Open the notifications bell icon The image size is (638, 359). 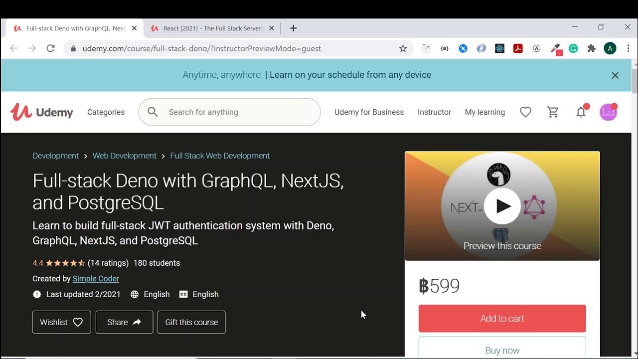click(581, 112)
